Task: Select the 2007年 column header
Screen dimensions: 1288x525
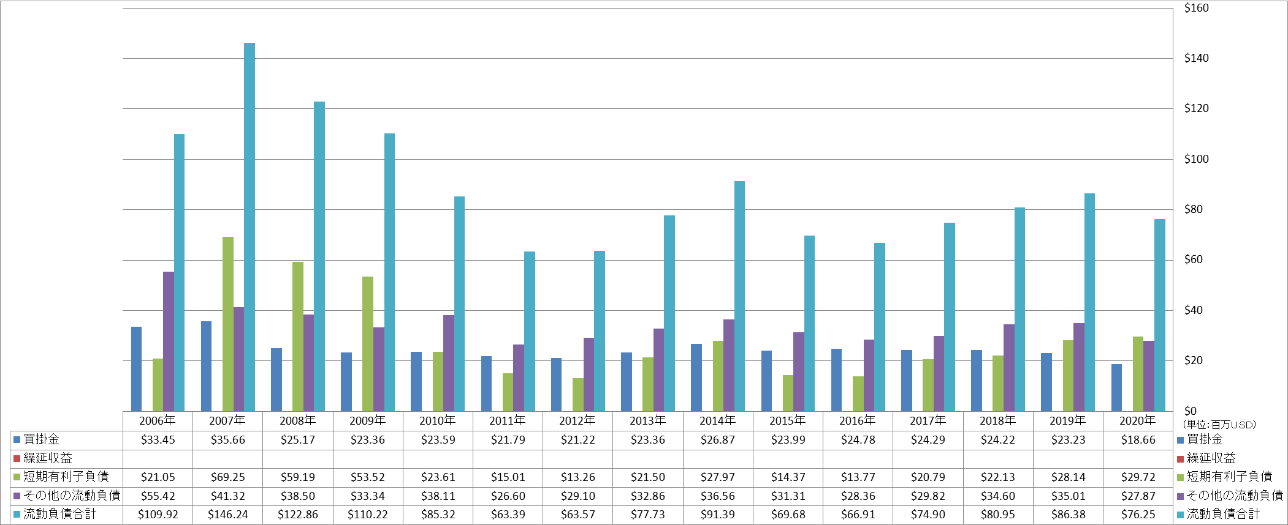Action: pos(227,421)
